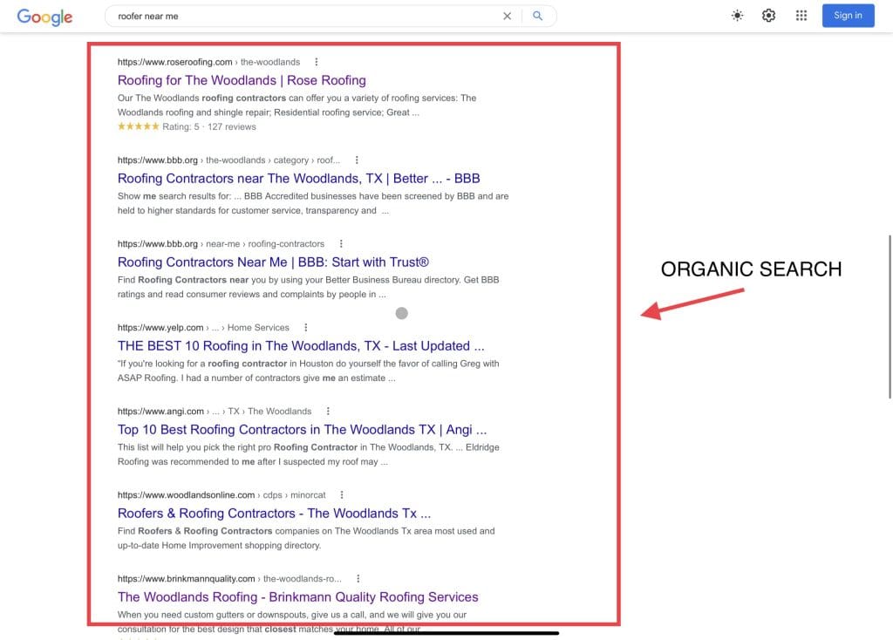This screenshot has width=893, height=640.
Task: Open 'THE BEST 10 Roofing in The Woodlands' link
Action: 301,345
